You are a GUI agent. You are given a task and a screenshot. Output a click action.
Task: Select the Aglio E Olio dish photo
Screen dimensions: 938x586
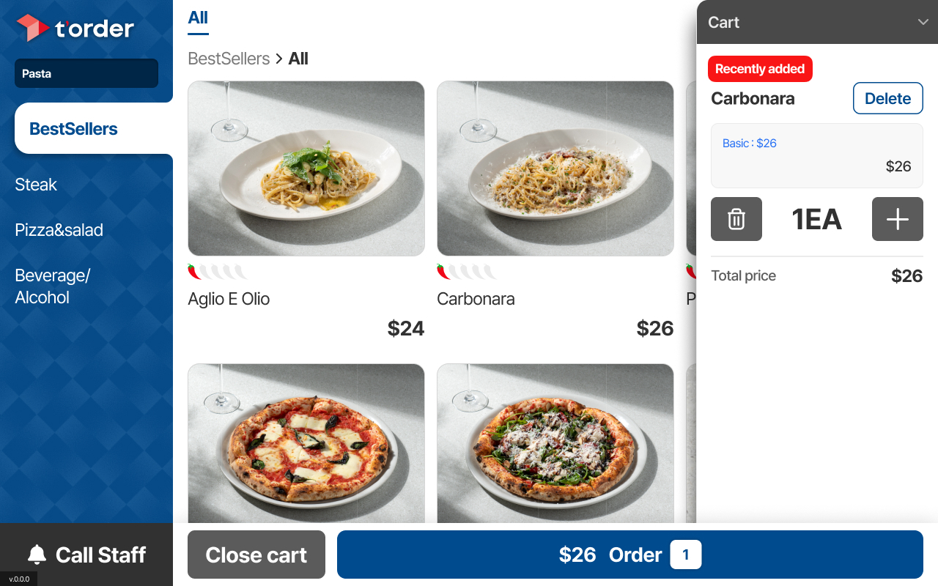coord(306,168)
